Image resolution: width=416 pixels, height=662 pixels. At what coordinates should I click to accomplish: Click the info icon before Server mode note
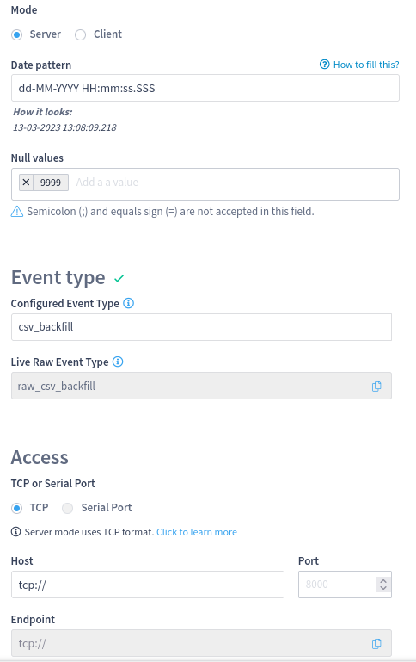(15, 531)
